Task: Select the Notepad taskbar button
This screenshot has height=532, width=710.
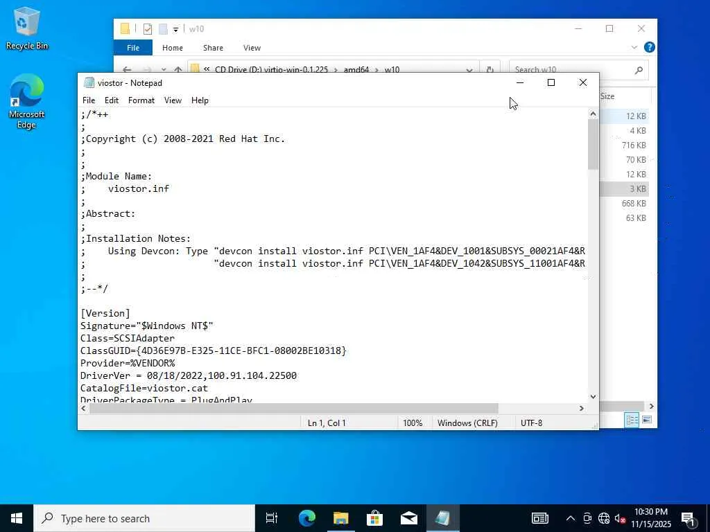Action: point(443,518)
